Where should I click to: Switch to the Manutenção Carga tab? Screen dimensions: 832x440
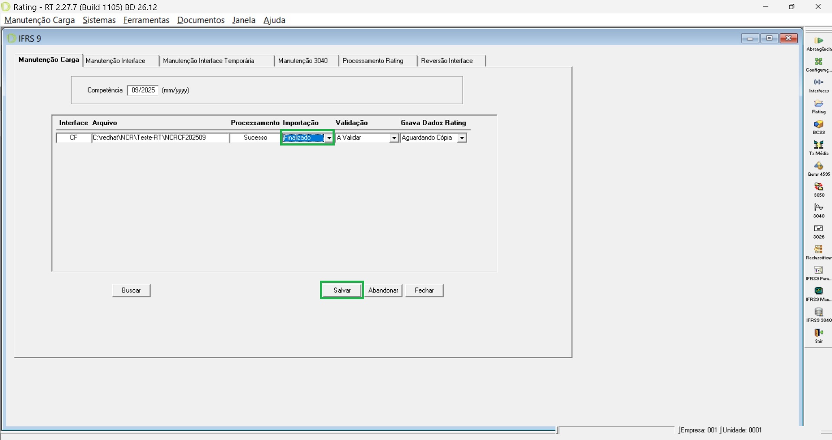(49, 60)
